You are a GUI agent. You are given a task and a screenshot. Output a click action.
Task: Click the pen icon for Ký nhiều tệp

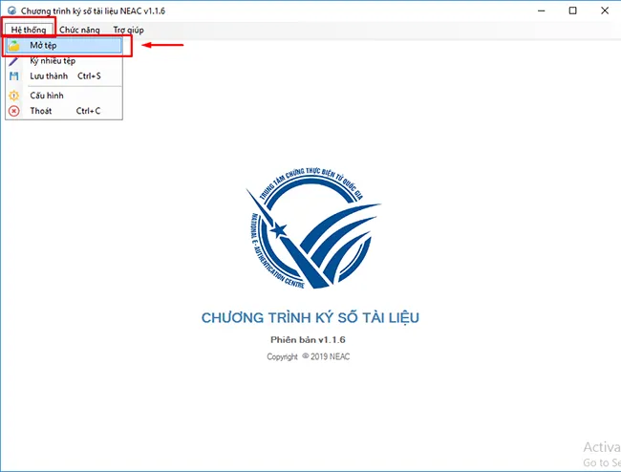(x=13, y=60)
